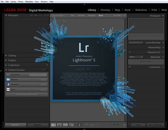
Task: Open the Photo menu
Action: tap(21, 2)
